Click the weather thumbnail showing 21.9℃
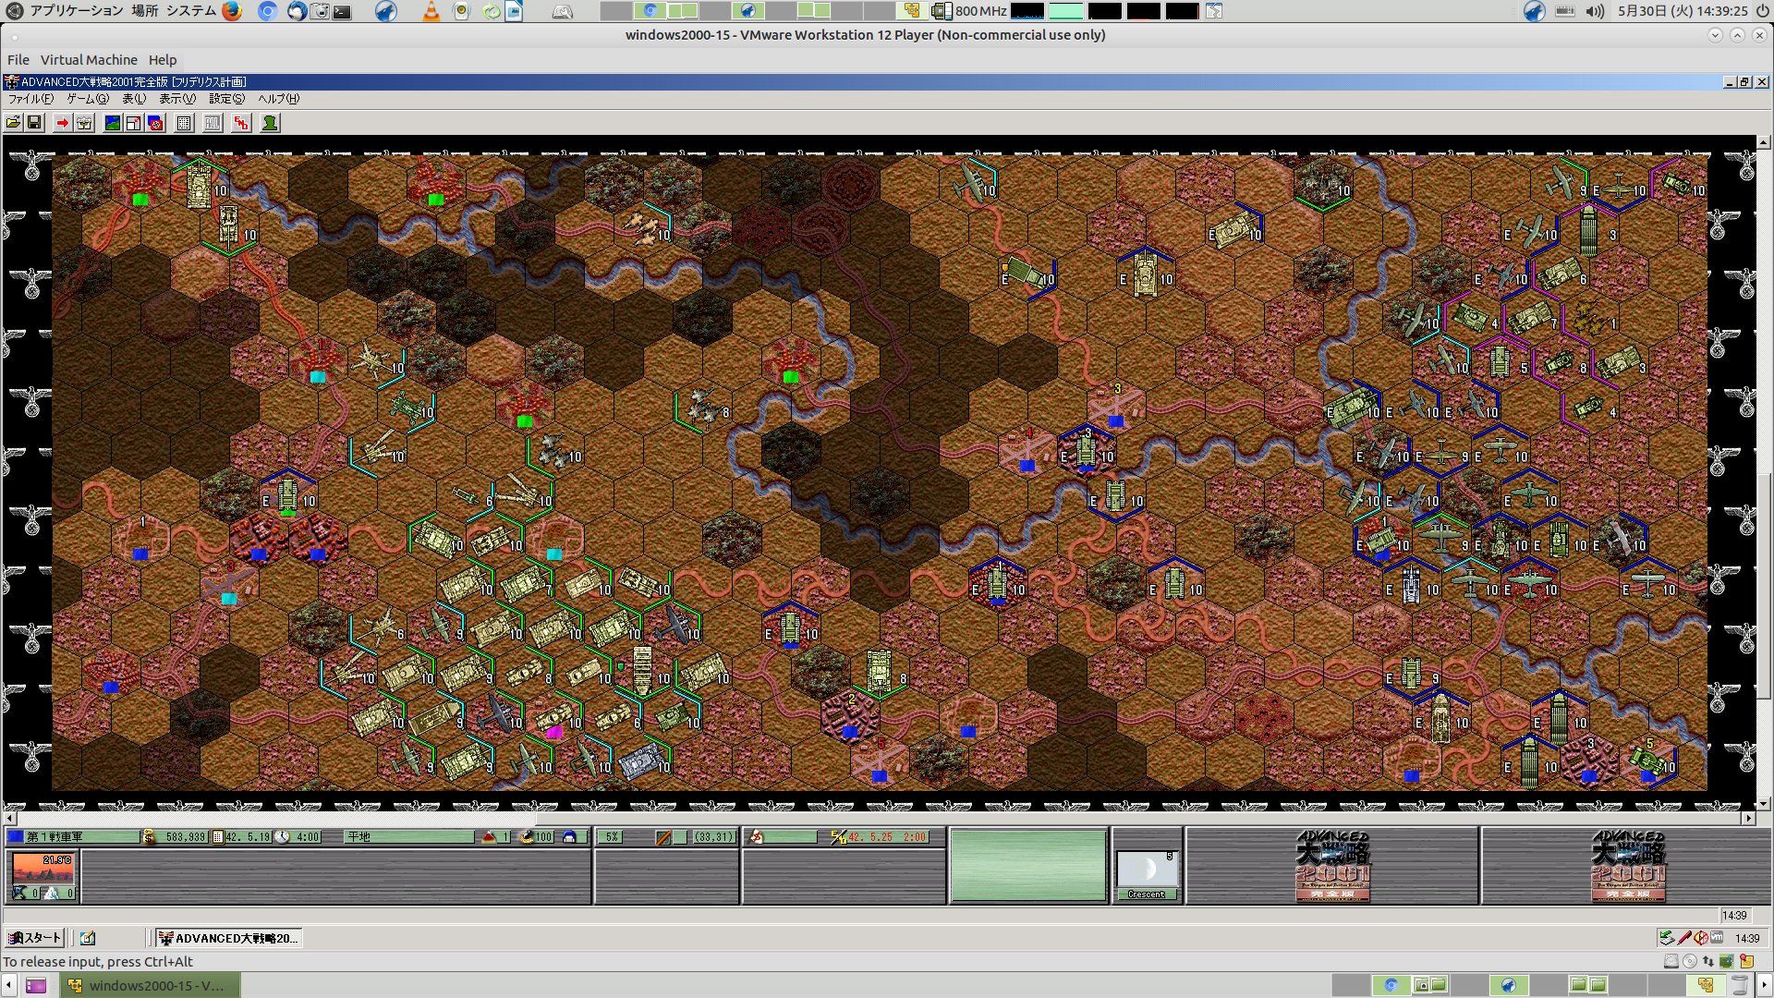Viewport: 1774px width, 998px height. (43, 870)
